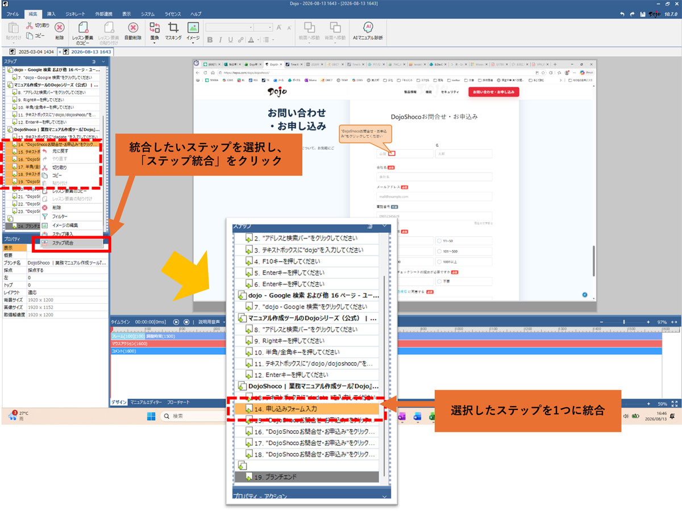This screenshot has height=511, width=682.
Task: Open the ジェネレート ribbon tab
Action: (x=76, y=13)
